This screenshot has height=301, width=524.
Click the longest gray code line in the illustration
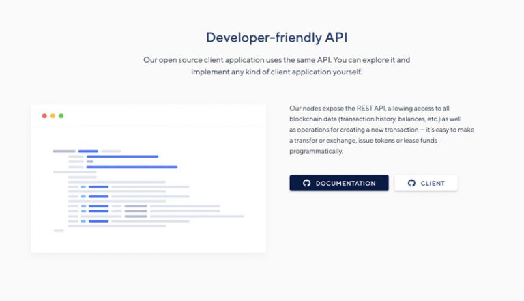[x=196, y=216]
